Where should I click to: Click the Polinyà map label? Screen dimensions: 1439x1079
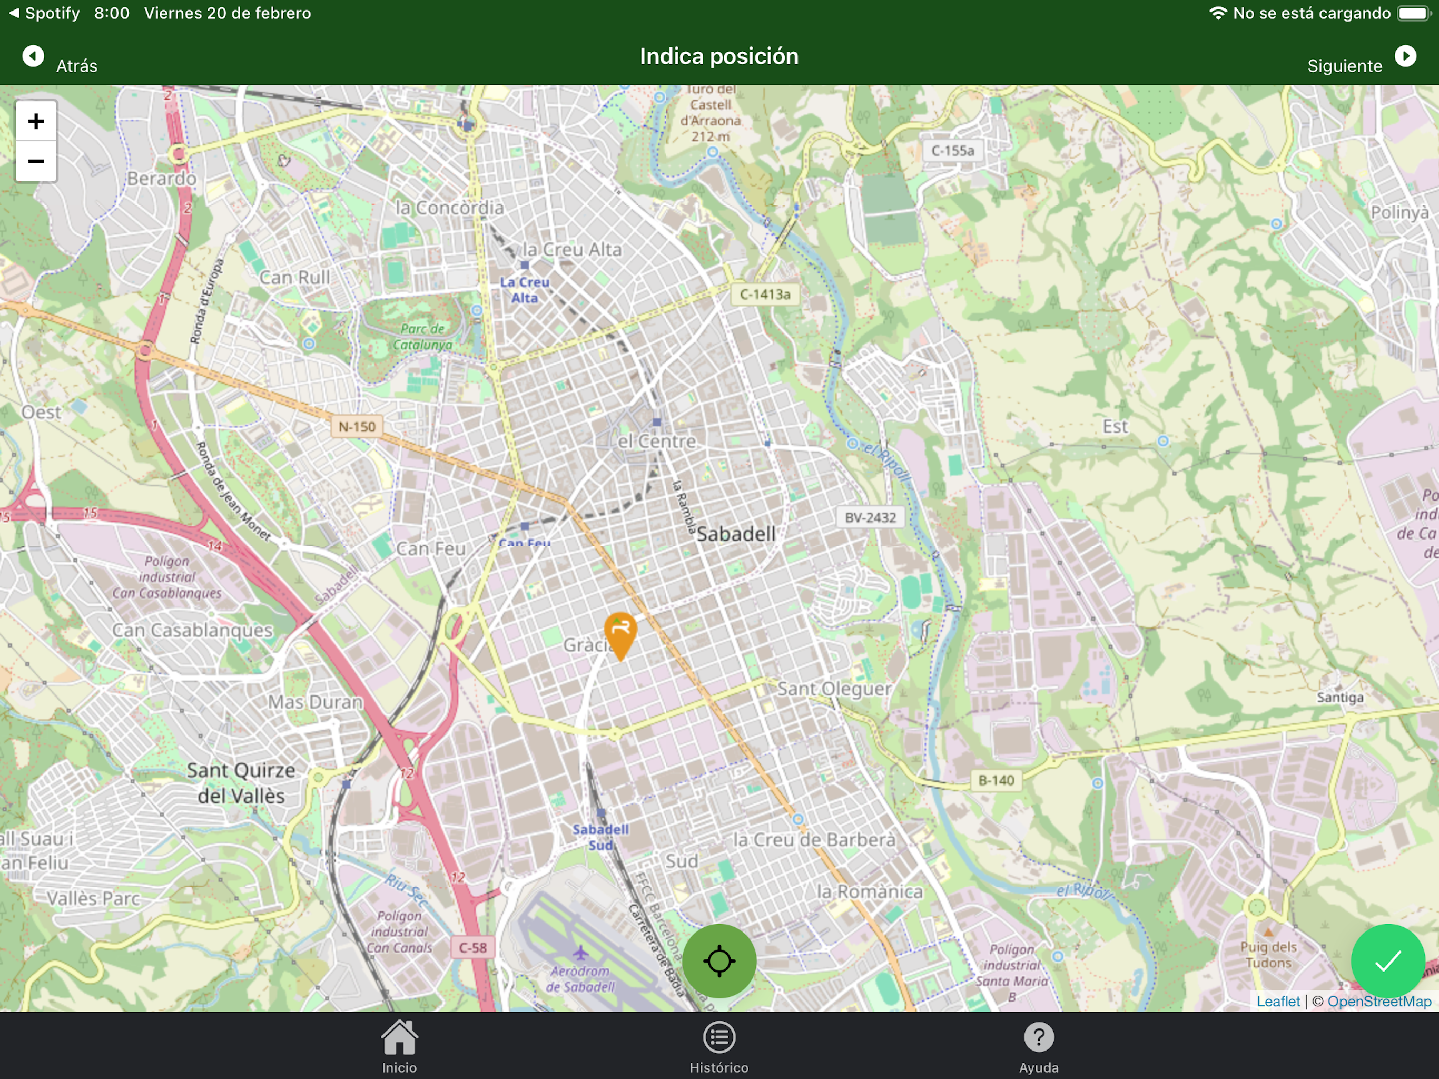1399,212
